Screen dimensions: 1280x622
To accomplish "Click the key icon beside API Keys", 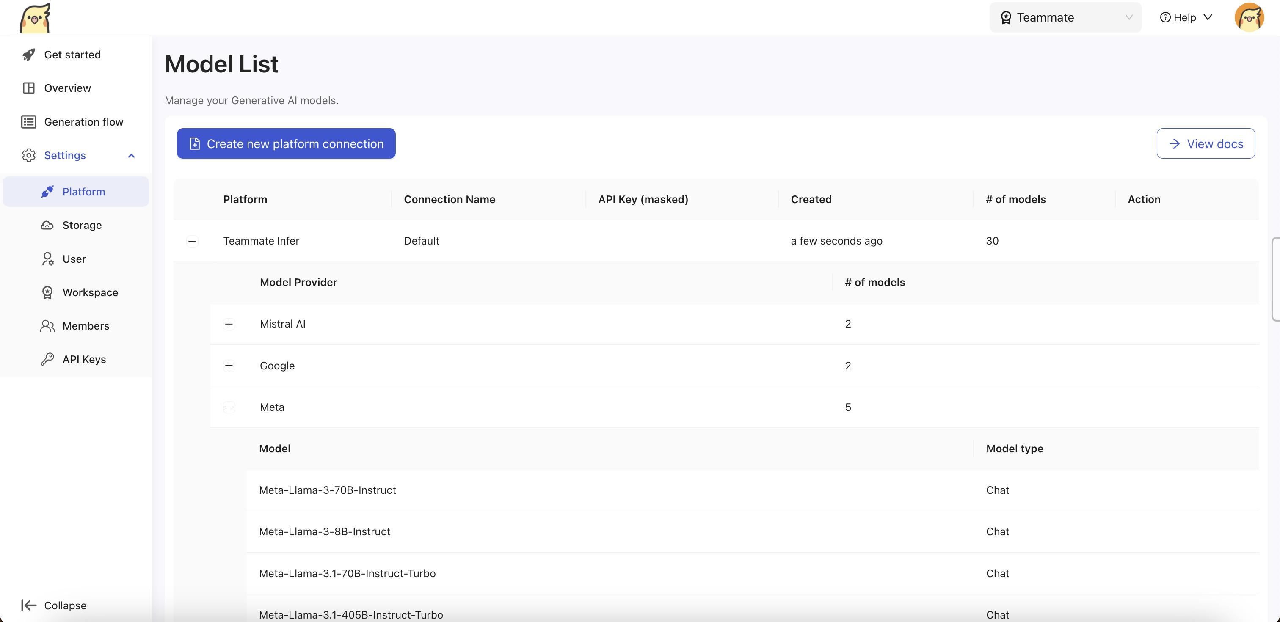I will pos(47,359).
